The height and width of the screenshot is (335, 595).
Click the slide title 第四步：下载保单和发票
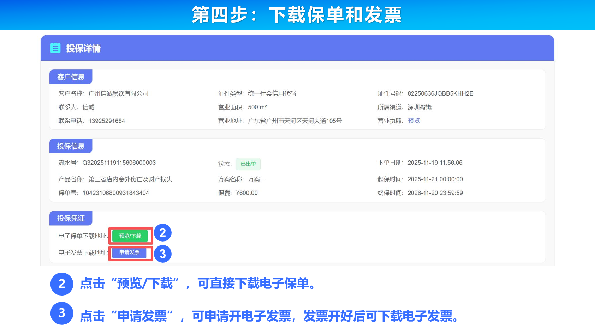coord(297,15)
